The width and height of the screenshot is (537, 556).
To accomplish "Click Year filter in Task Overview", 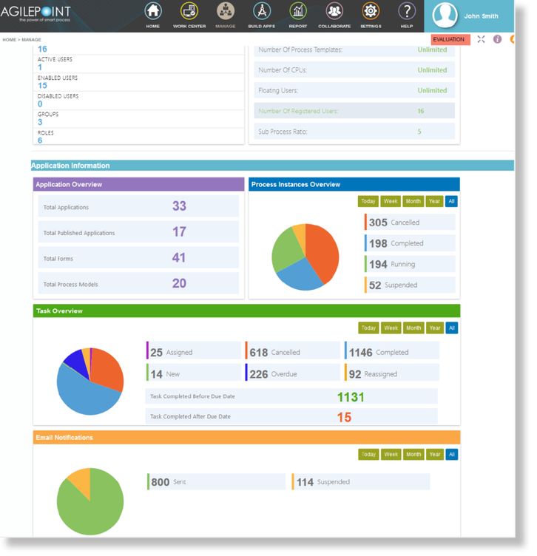I will point(435,328).
